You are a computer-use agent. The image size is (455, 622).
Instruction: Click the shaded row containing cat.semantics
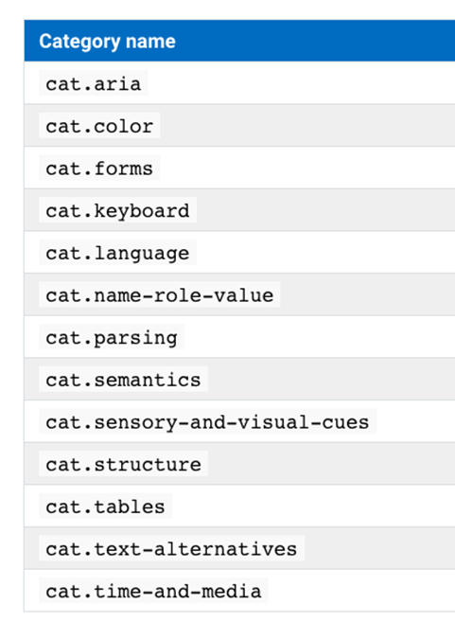(x=239, y=379)
